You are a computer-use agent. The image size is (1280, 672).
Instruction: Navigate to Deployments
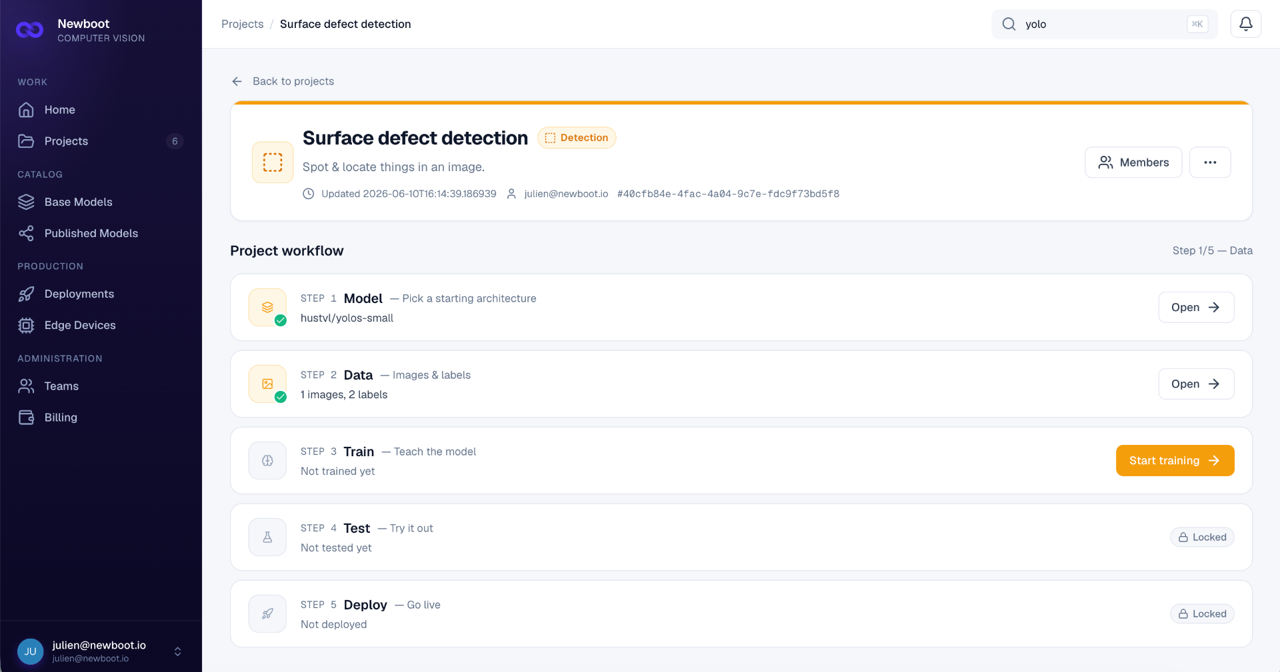tap(101, 294)
